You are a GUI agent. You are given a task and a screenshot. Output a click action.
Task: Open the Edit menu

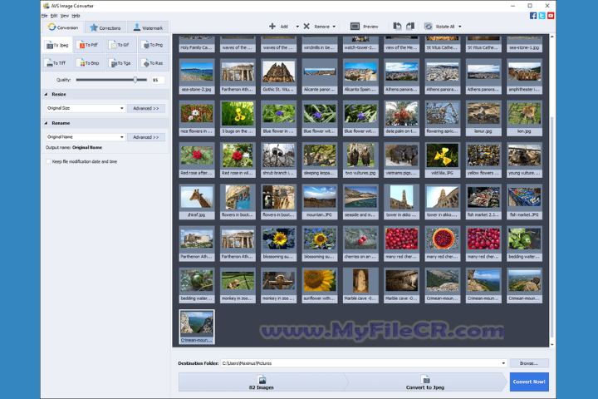point(54,16)
